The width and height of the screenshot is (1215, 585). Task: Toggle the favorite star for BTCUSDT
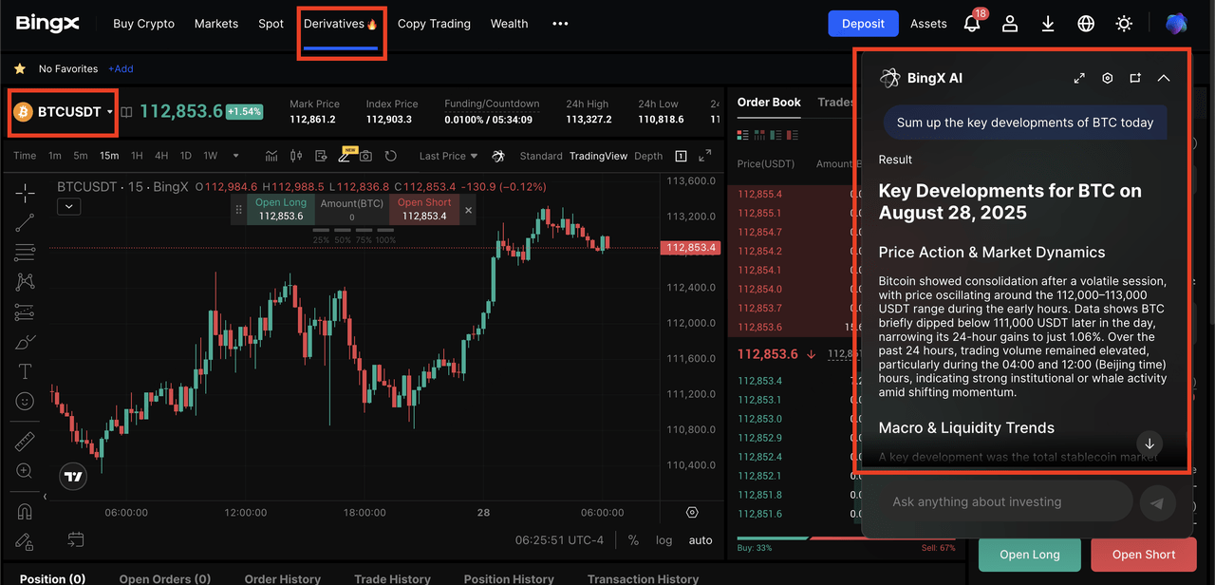pos(19,68)
